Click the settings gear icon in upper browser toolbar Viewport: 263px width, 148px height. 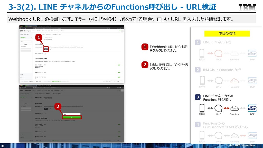pyautogui.click(x=121, y=28)
